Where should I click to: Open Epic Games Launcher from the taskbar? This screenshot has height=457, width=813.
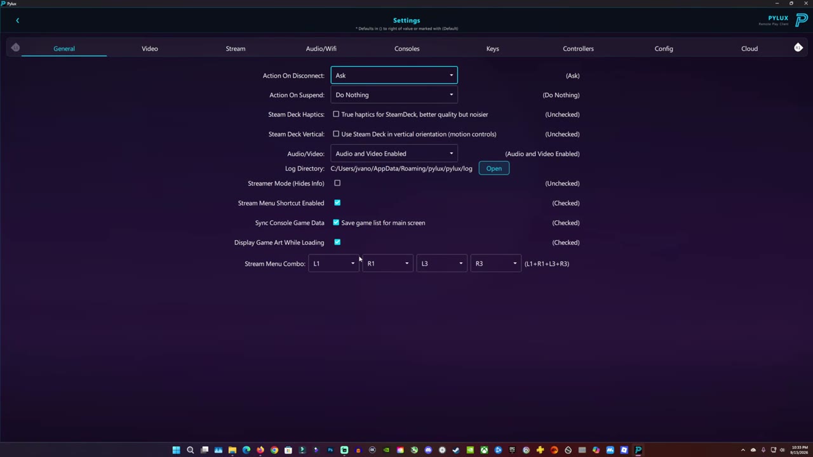512,450
